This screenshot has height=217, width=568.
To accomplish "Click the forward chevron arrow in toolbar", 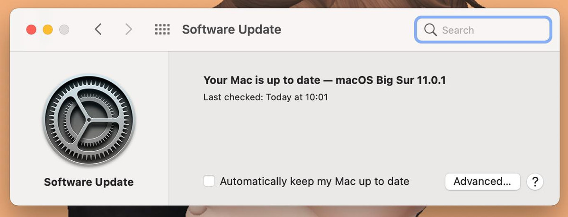I will (x=128, y=30).
